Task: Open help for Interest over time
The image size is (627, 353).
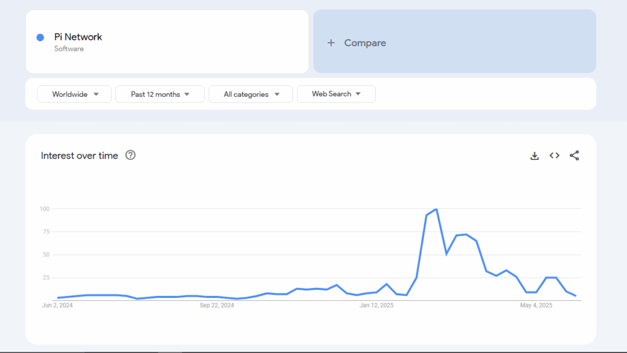Action: pyautogui.click(x=130, y=155)
